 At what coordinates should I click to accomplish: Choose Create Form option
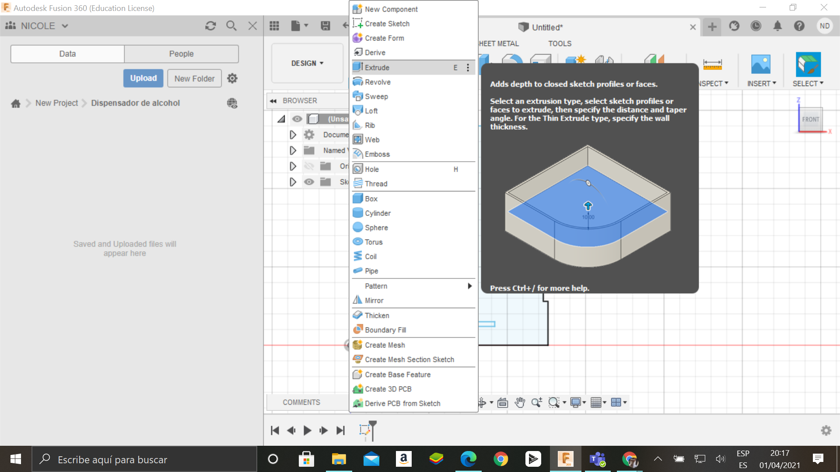click(x=413, y=38)
